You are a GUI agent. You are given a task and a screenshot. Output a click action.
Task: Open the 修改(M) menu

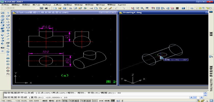pos(89,5)
